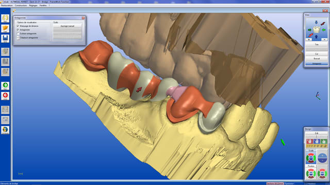Click the red hand tool in Design panel
330x185 pixels.
click(309, 141)
